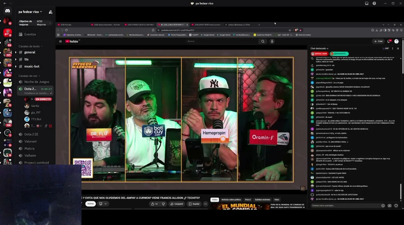This screenshot has height=225, width=404.
Task: Collapse the Canales de texto category
Action: (30, 46)
